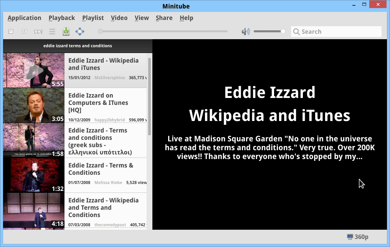390x247 pixels.
Task: Click the 'Live at Madison Square Garden' description
Action: point(270,148)
